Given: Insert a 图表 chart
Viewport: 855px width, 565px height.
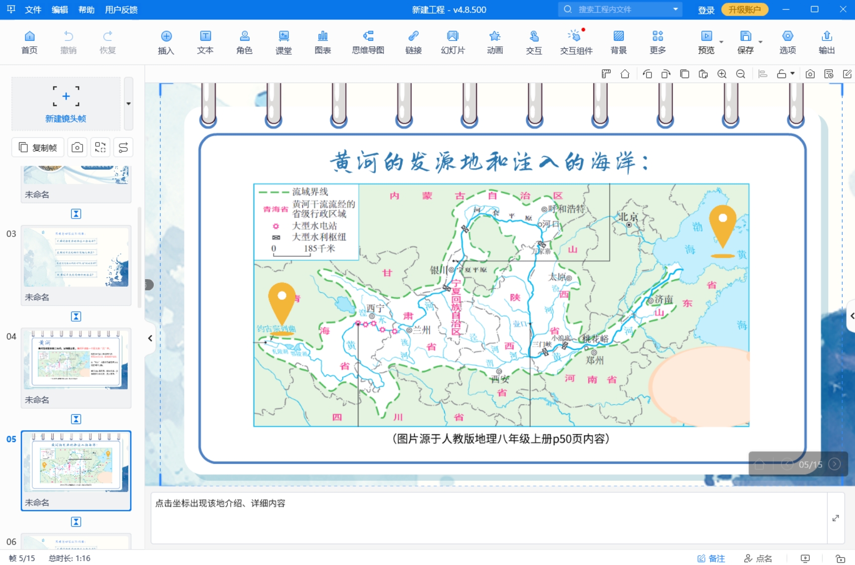Looking at the screenshot, I should pos(323,42).
